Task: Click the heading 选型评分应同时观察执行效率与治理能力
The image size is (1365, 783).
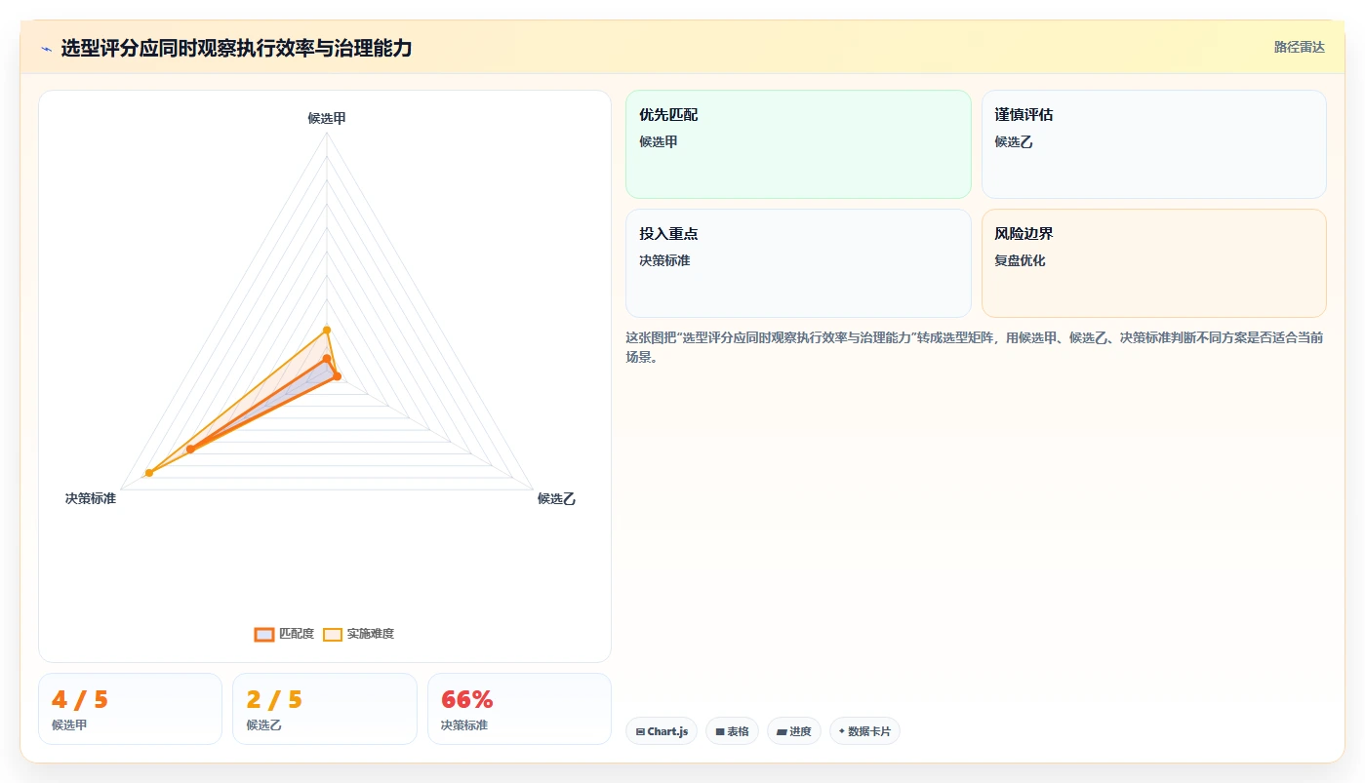Action: tap(236, 48)
